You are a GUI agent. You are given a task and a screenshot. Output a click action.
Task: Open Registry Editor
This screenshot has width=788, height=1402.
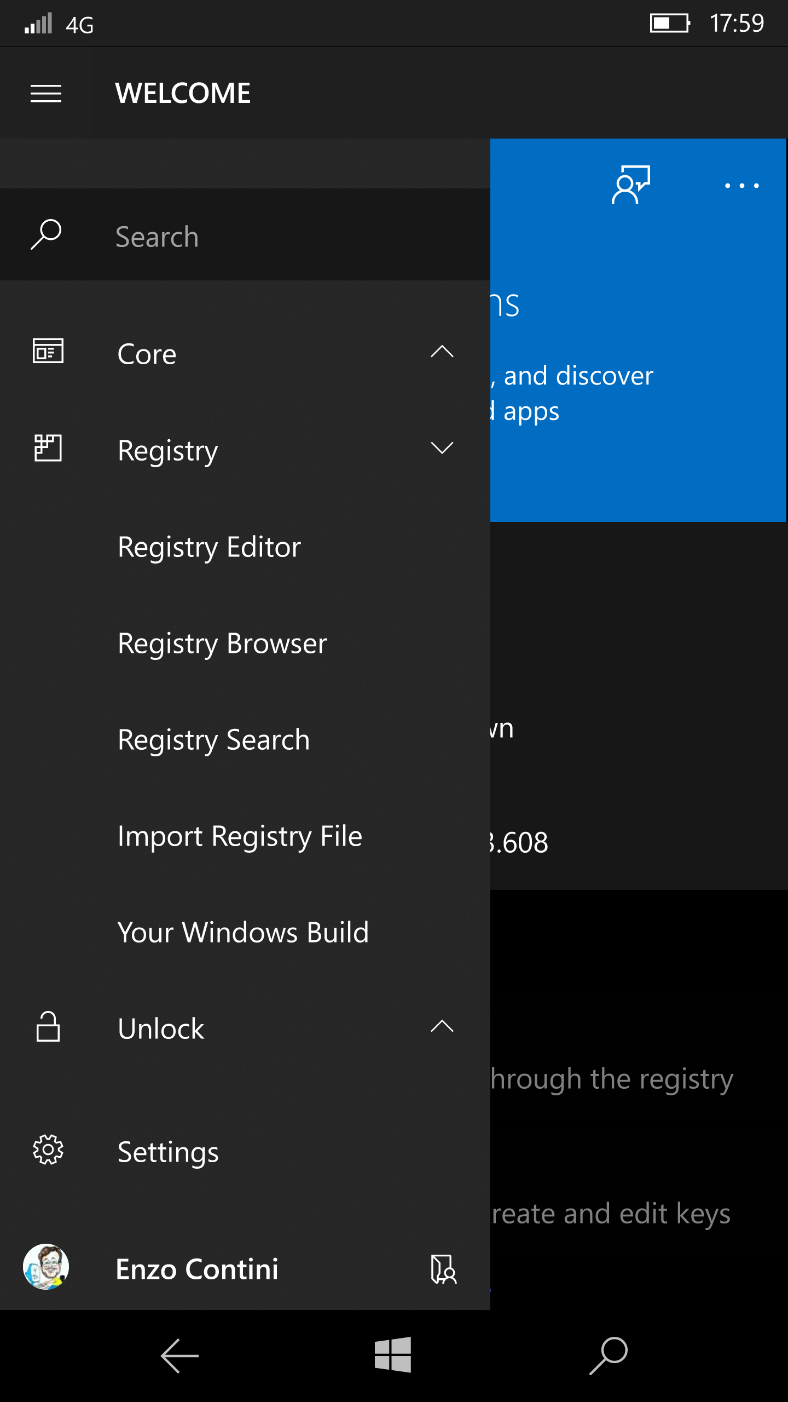click(x=209, y=547)
